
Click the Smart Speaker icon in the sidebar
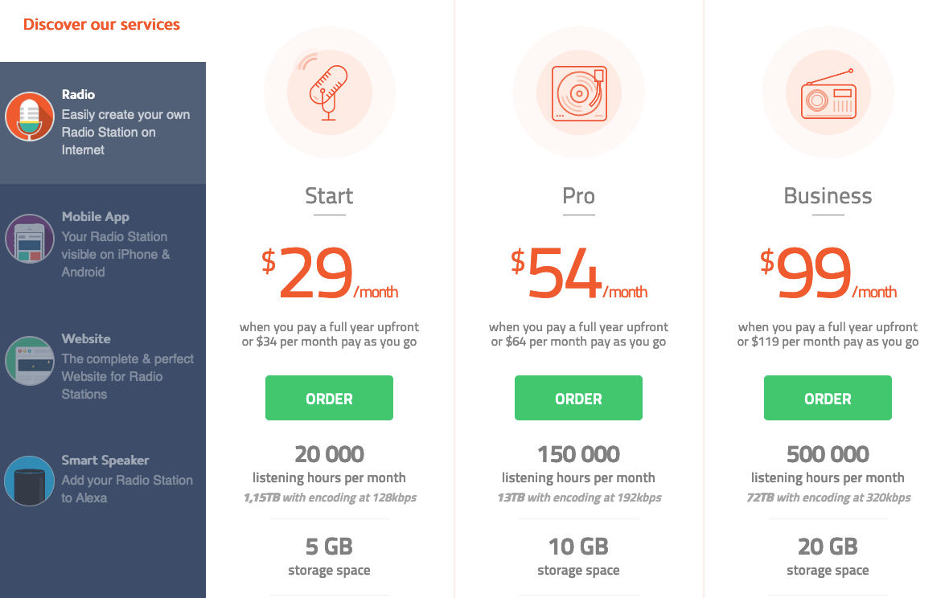(29, 481)
